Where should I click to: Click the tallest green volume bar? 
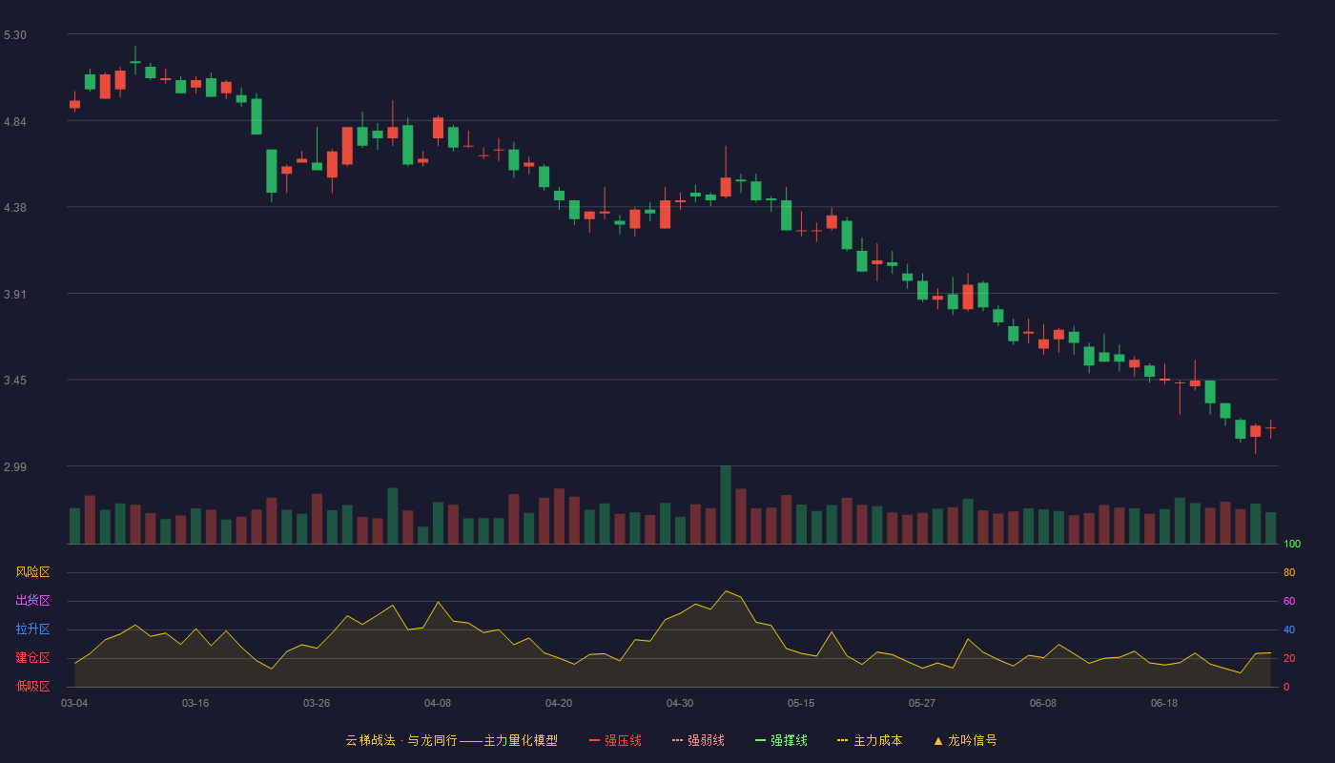click(726, 505)
